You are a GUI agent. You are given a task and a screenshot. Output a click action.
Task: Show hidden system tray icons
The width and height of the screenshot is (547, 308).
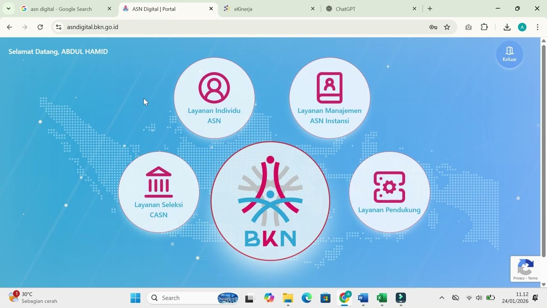pyautogui.click(x=442, y=298)
